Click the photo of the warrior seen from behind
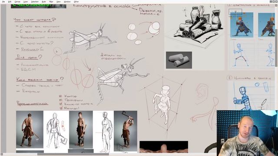Screen dimensions: 278x156 (30, 130)
